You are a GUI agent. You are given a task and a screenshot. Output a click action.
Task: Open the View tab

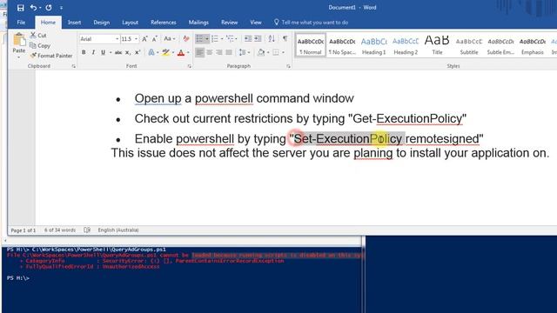(255, 23)
